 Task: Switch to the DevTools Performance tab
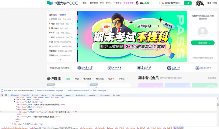[57, 95]
